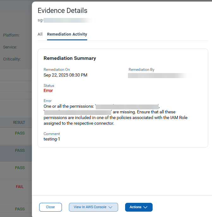The height and width of the screenshot is (217, 212).
Task: Click the Evidence Details heading
Action: pyautogui.click(x=62, y=11)
